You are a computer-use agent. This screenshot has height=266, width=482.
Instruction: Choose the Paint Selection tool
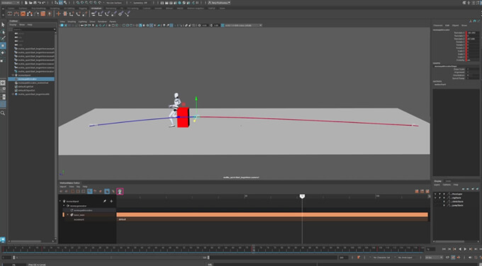tap(3, 38)
